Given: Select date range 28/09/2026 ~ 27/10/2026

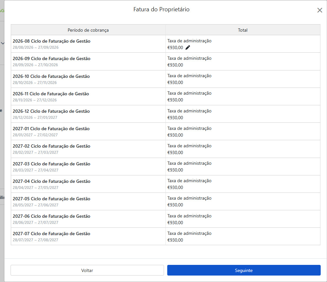Looking at the screenshot, I should click(x=35, y=65).
